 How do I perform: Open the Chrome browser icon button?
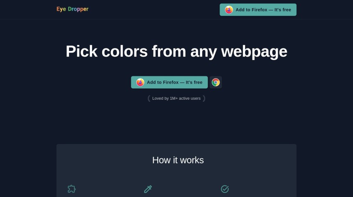(215, 82)
